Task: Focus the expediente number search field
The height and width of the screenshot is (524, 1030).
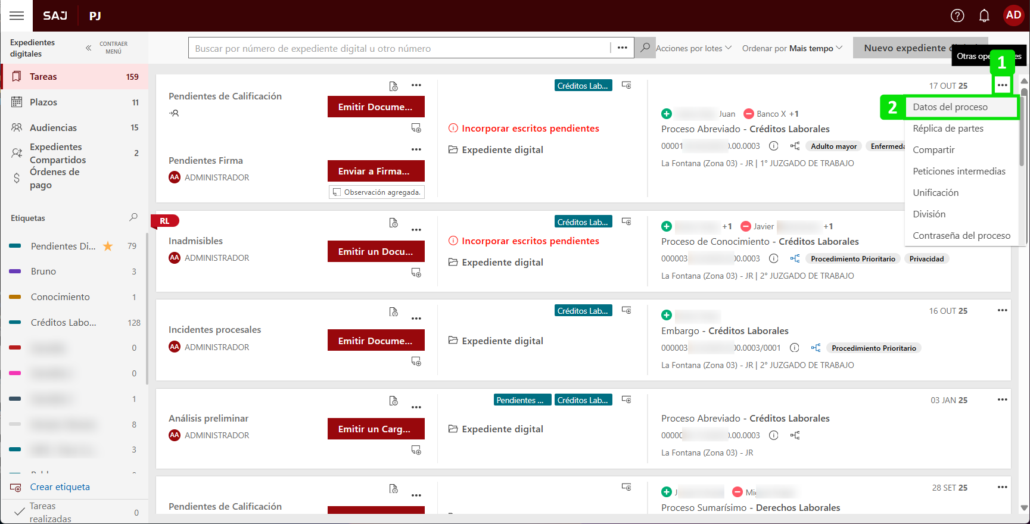Action: 399,48
